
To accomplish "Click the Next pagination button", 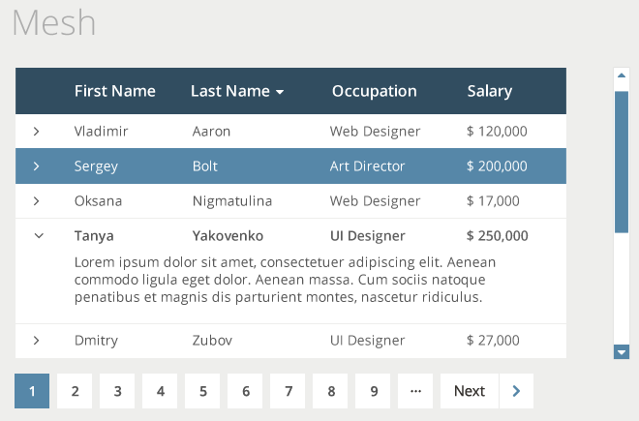I will tap(470, 391).
